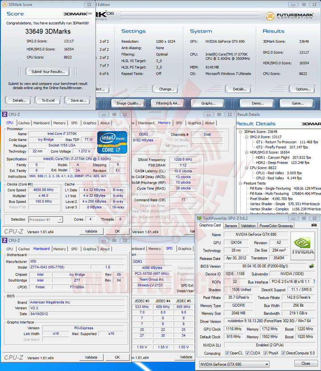Click the Demo button

[257, 103]
